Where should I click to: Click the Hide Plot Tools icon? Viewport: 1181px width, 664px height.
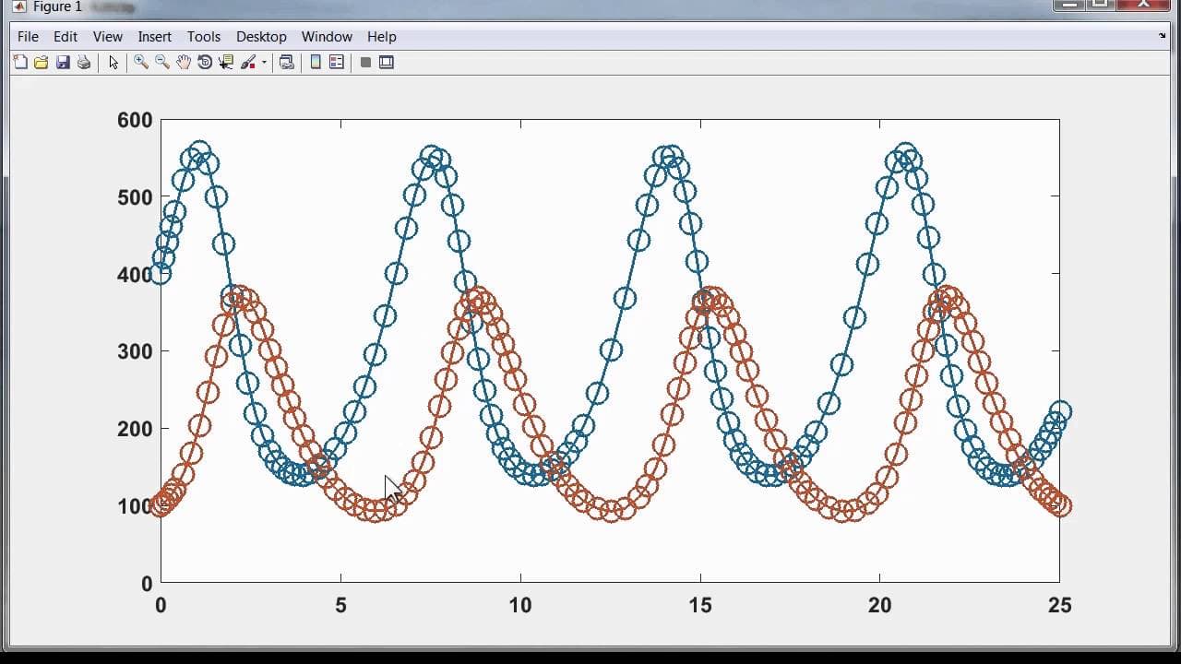(365, 62)
